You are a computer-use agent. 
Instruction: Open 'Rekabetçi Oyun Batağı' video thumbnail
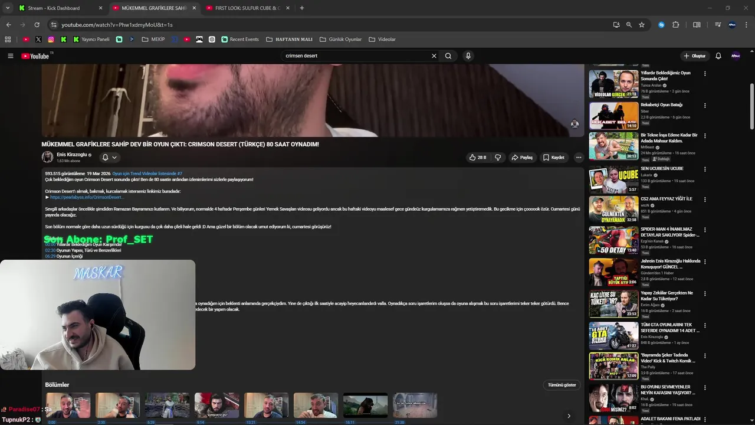point(613,116)
